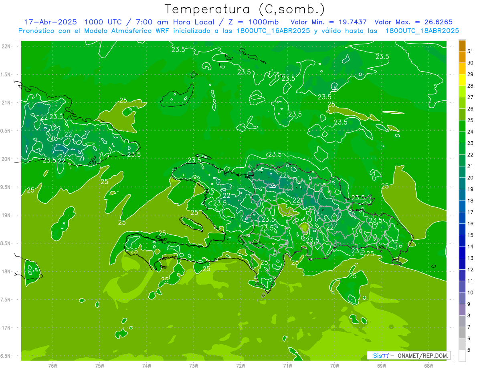Click the legend value label '14'
Image resolution: width=481 pixels, height=371 pixels.
tap(471, 247)
